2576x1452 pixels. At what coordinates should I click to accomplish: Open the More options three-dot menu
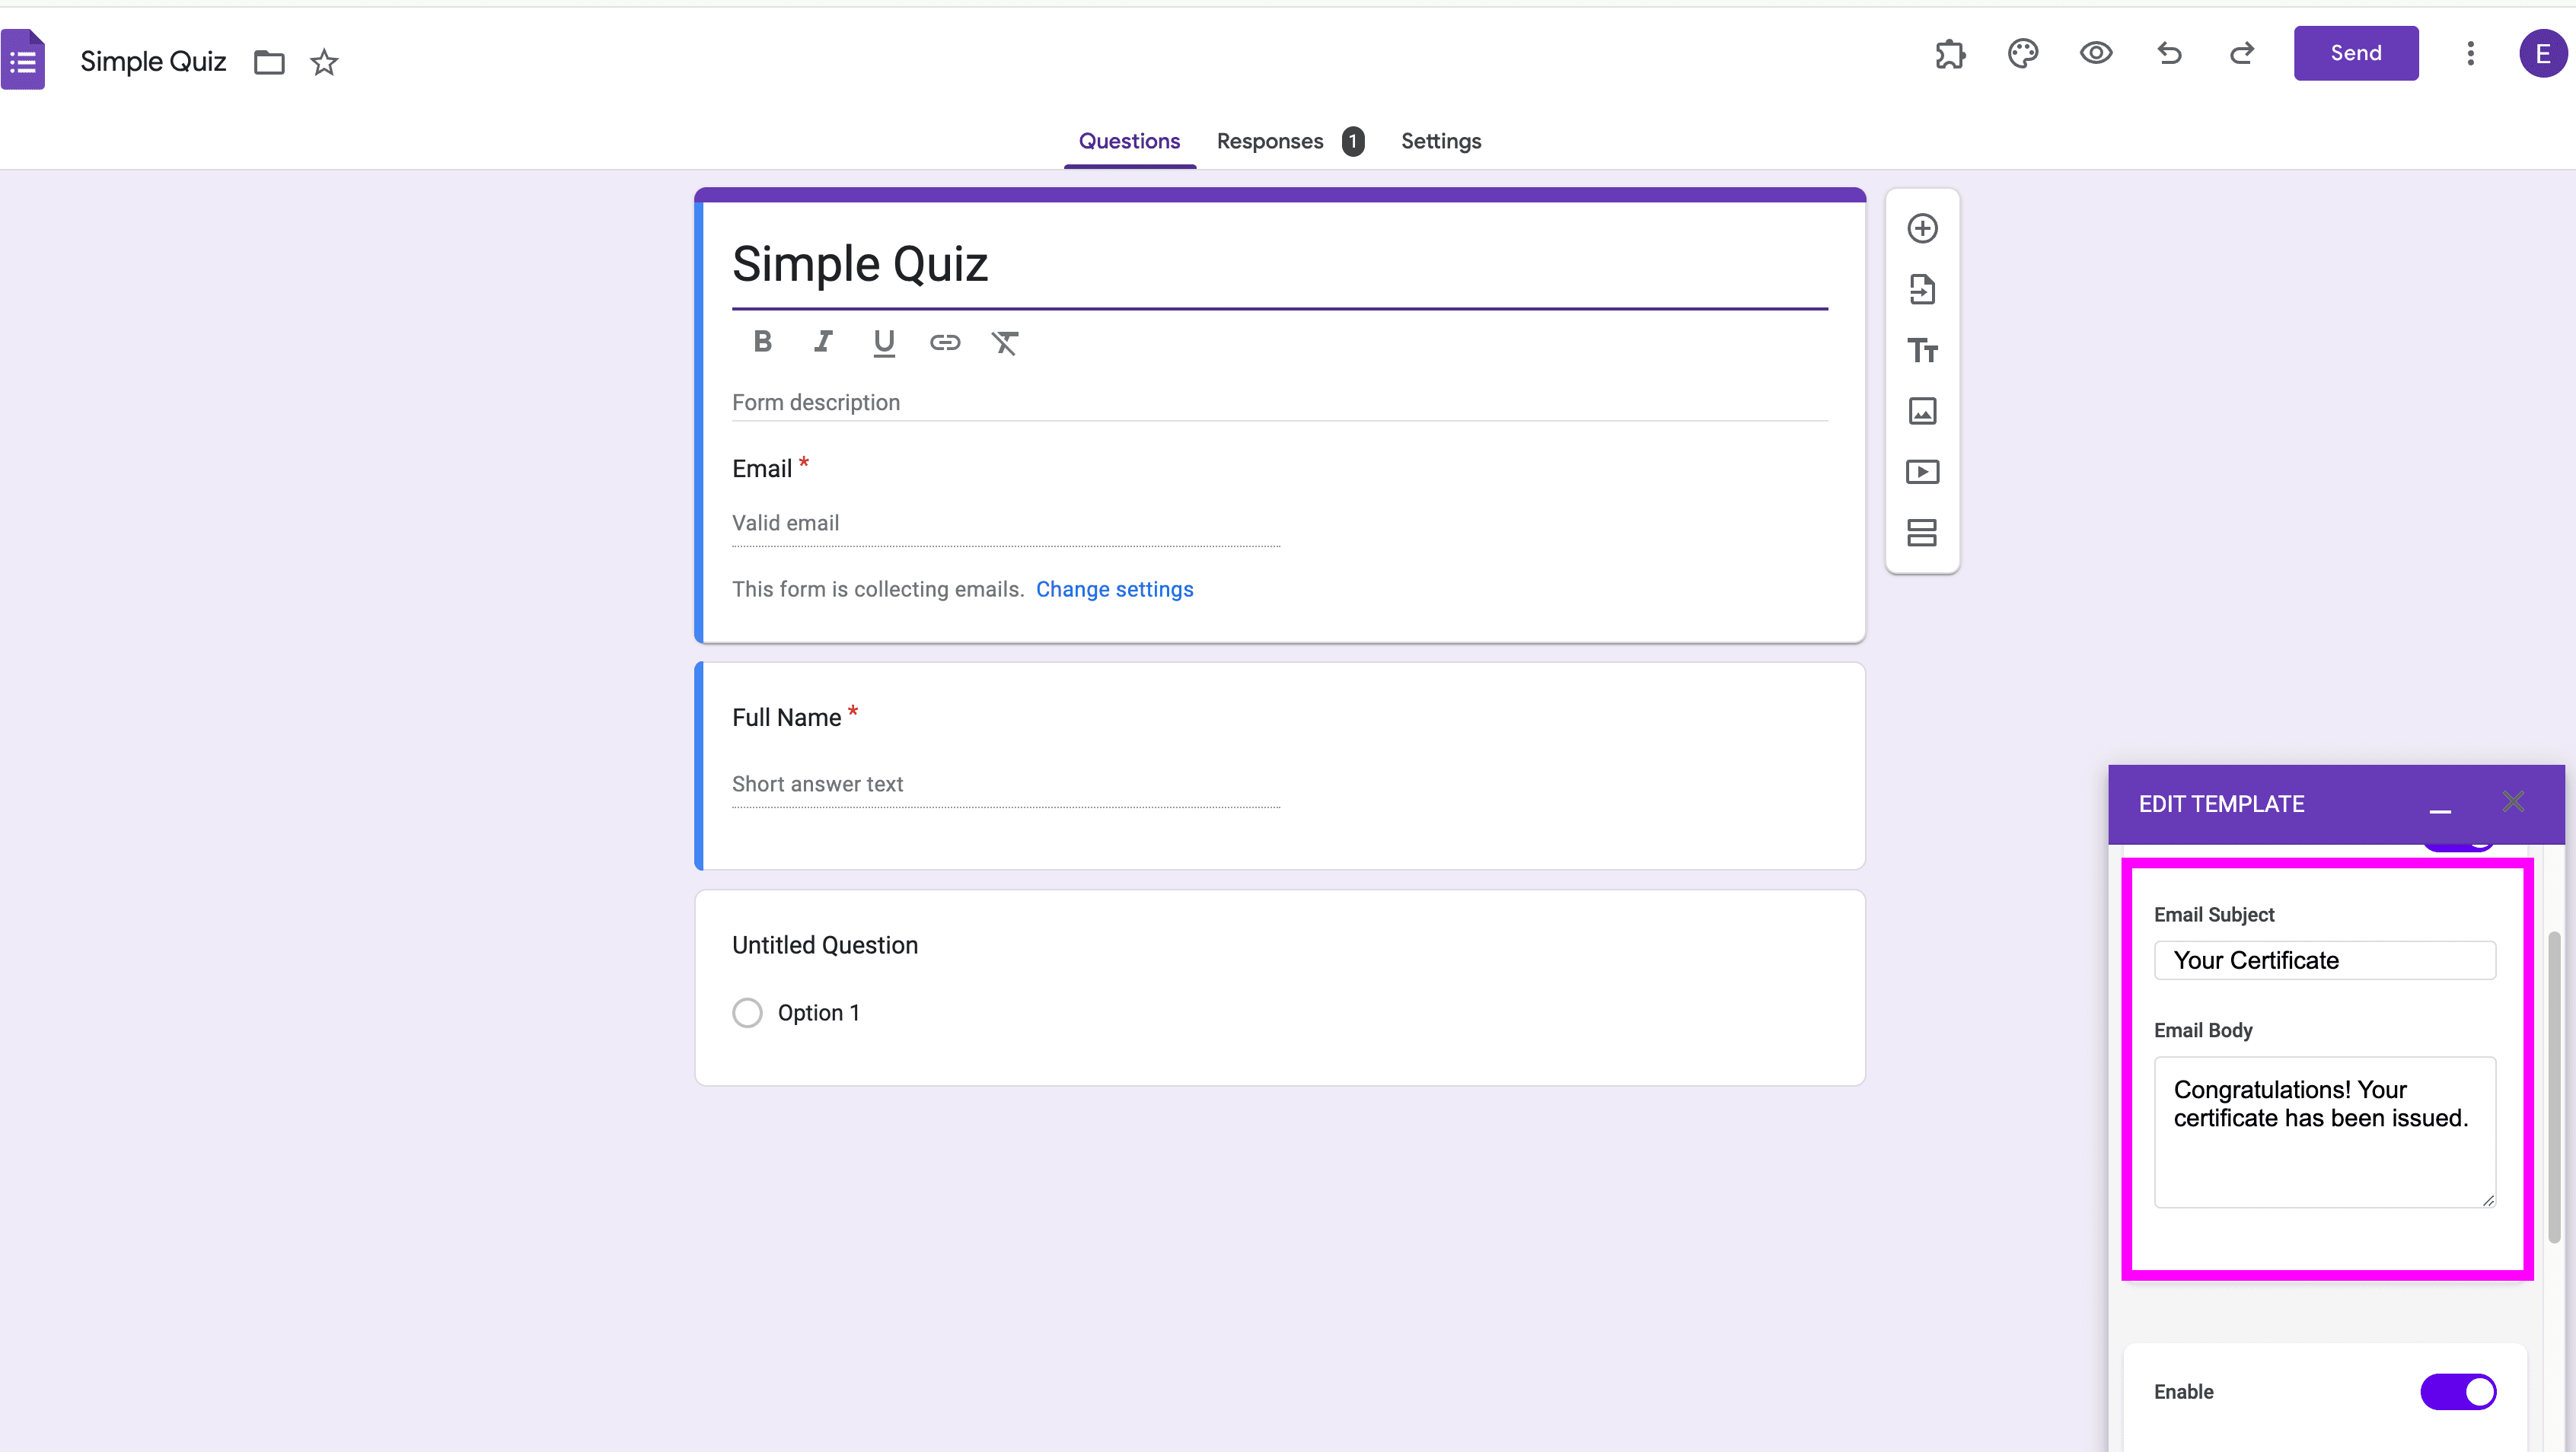coord(2469,54)
